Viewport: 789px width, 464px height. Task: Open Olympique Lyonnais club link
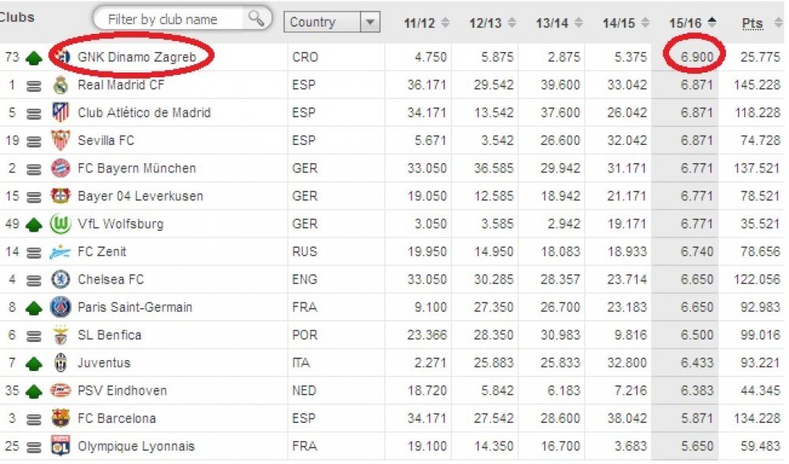[136, 447]
